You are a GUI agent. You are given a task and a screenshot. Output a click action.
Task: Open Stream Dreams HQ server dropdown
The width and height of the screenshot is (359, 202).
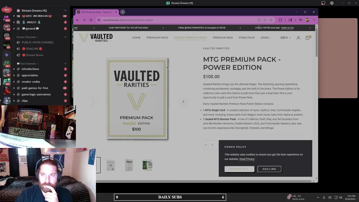[65, 11]
